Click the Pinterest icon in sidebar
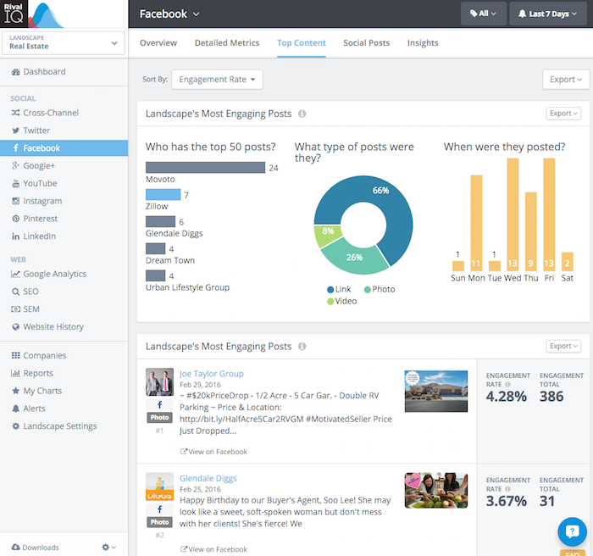The height and width of the screenshot is (556, 593). coord(15,219)
